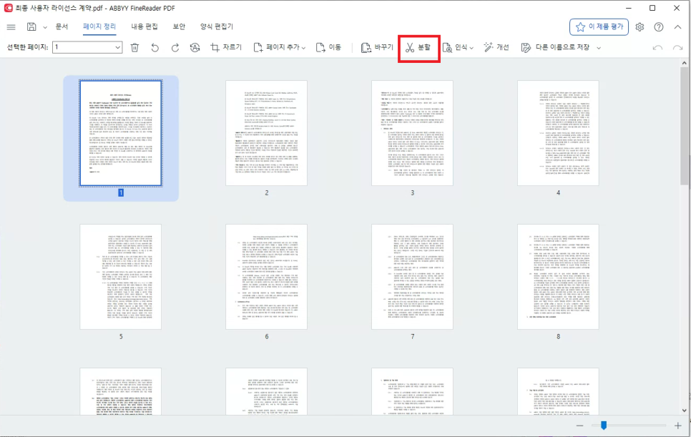
Task: Expand the 다른 이름으로 저장 dropdown arrow
Action: 599,48
